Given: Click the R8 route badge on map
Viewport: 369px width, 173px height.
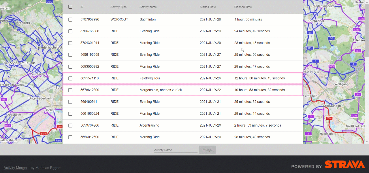Looking at the screenshot, I should (x=4, y=99).
